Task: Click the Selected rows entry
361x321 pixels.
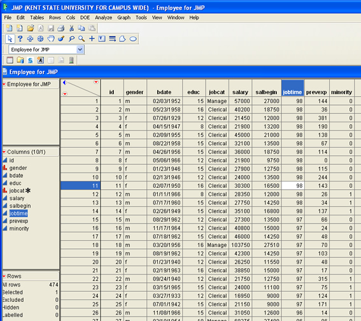Action: (x=30, y=292)
